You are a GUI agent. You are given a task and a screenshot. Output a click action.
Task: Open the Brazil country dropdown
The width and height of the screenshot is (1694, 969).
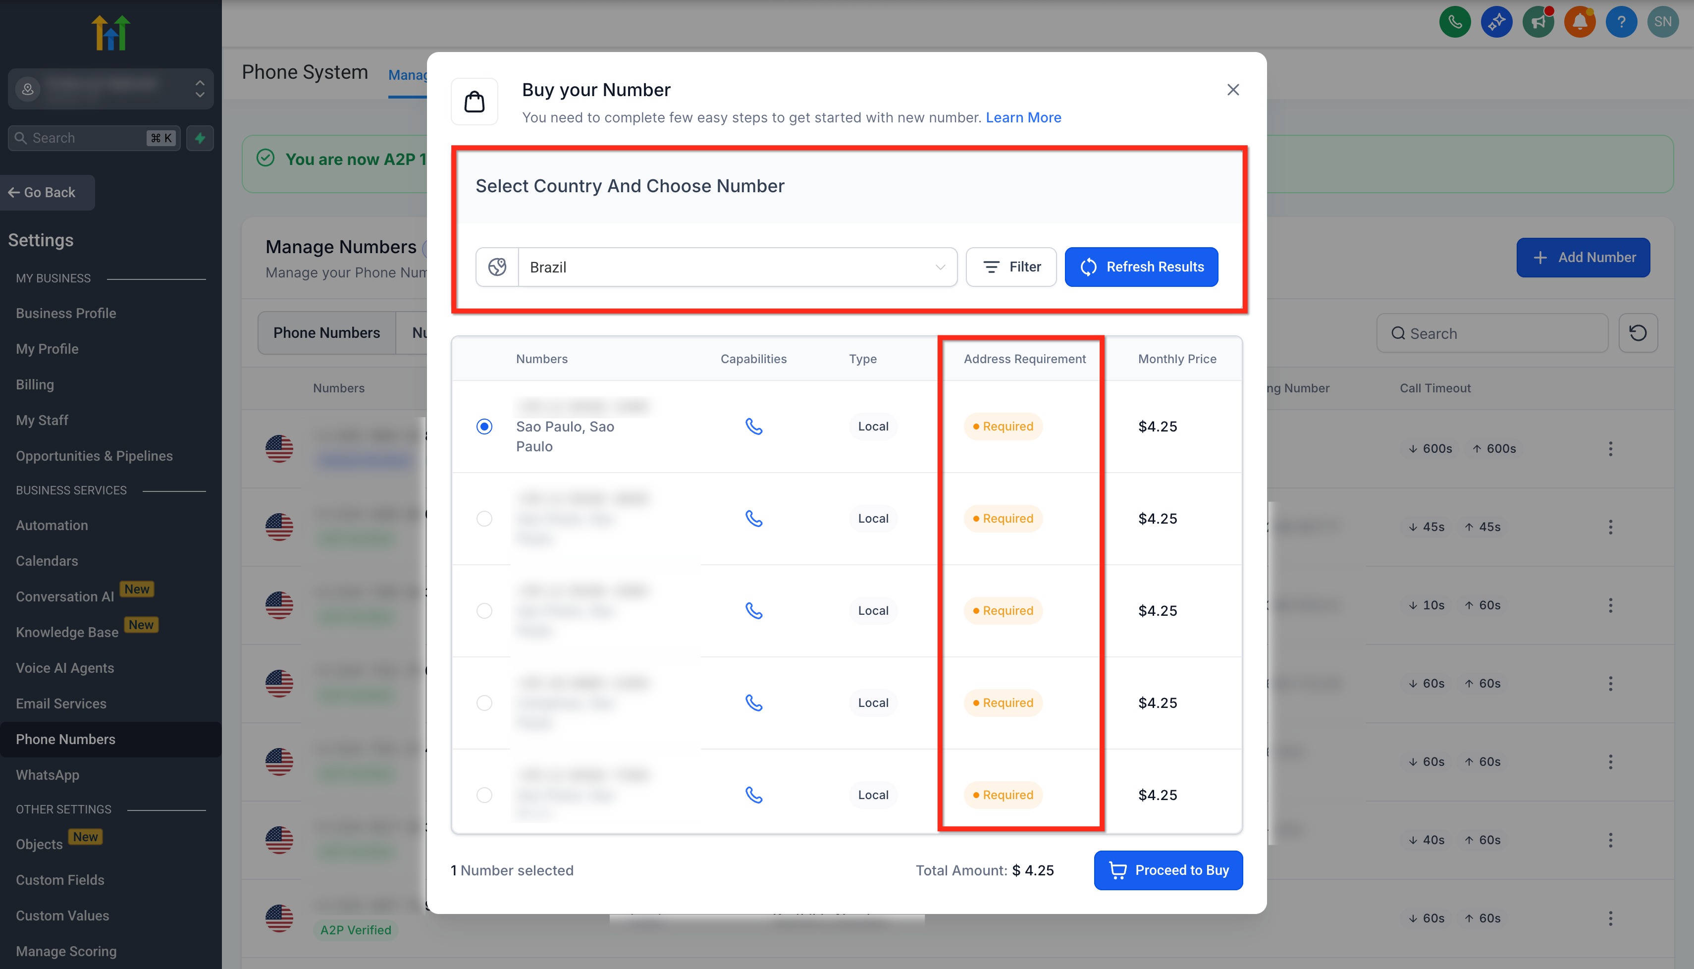[x=737, y=267]
